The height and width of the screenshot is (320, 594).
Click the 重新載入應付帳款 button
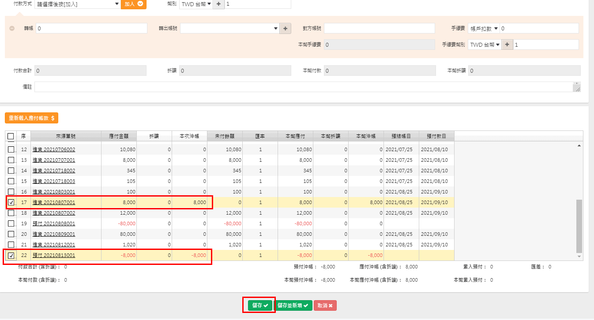32,118
